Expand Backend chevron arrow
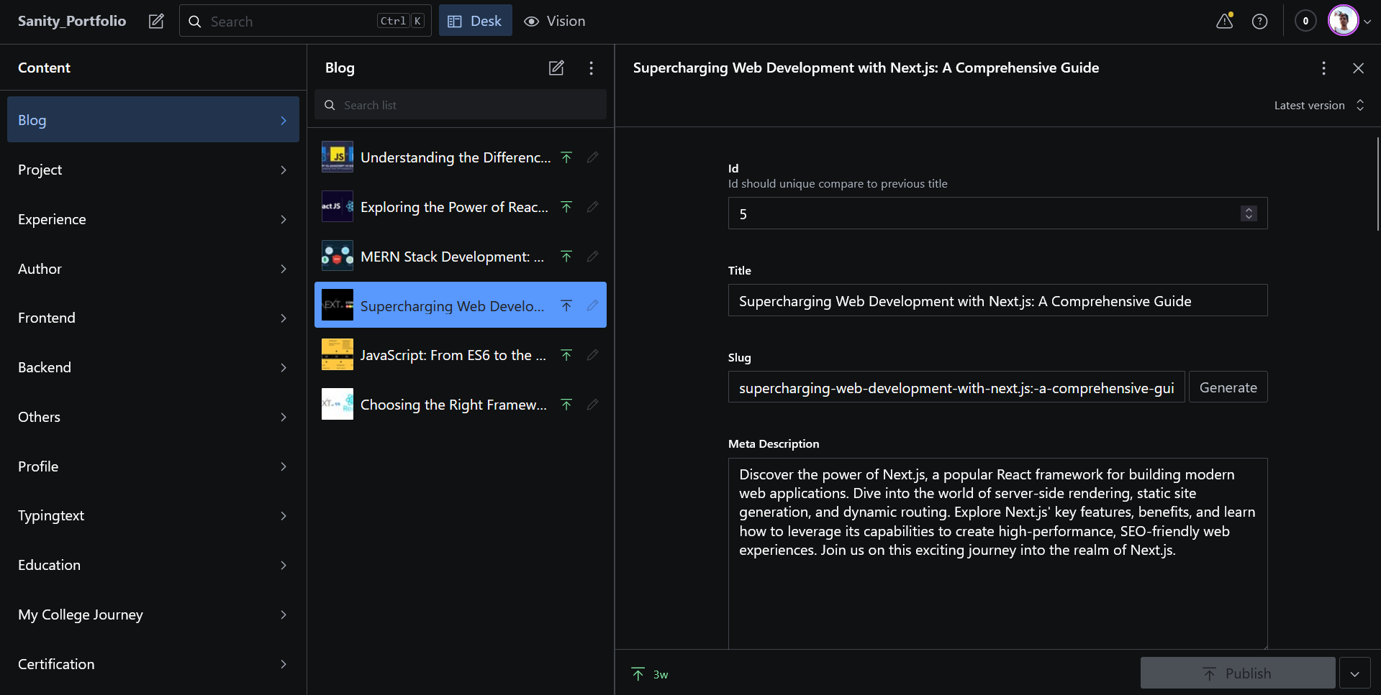This screenshot has width=1381, height=695. tap(284, 368)
